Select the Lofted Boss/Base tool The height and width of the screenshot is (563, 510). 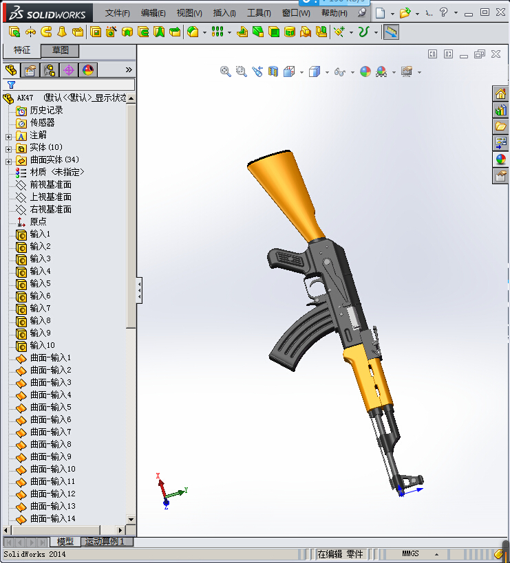pyautogui.click(x=62, y=32)
